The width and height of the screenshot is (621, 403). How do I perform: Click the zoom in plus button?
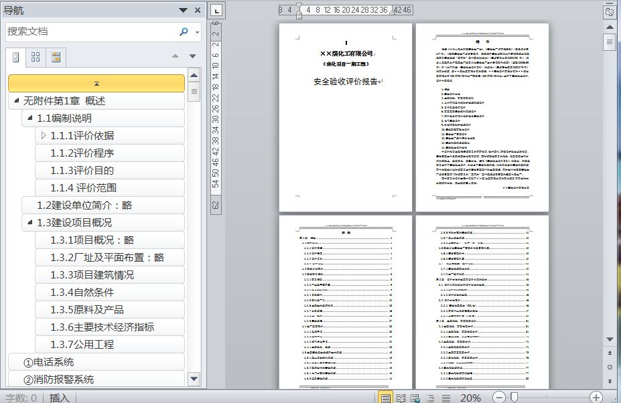click(596, 397)
